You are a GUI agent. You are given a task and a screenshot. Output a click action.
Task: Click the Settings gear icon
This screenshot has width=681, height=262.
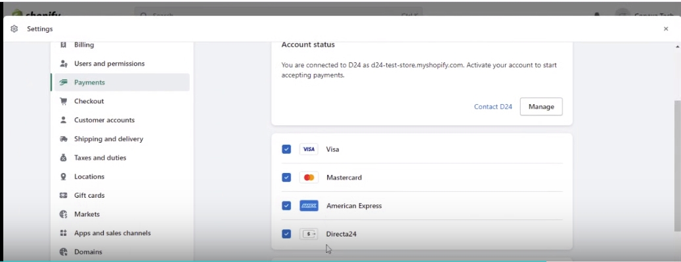pyautogui.click(x=14, y=29)
